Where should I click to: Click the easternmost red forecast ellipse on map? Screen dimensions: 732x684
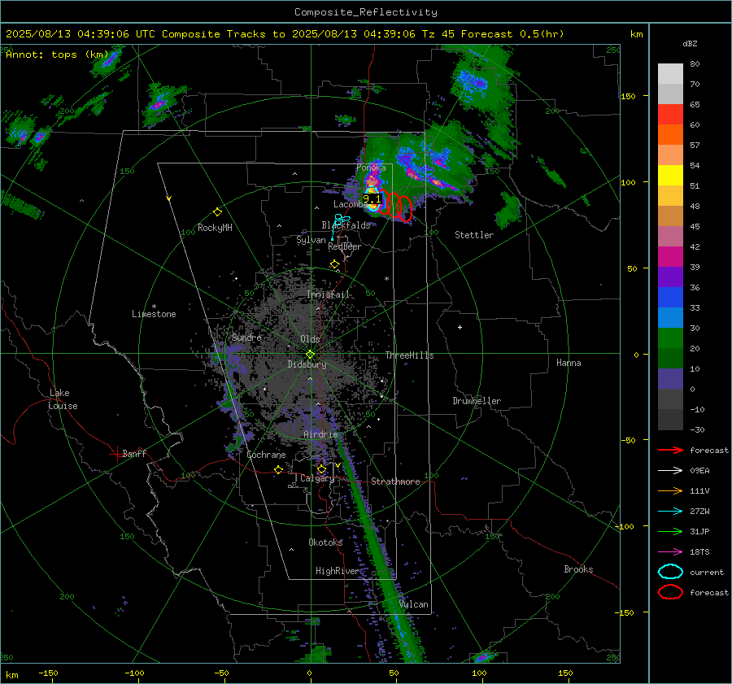point(405,208)
